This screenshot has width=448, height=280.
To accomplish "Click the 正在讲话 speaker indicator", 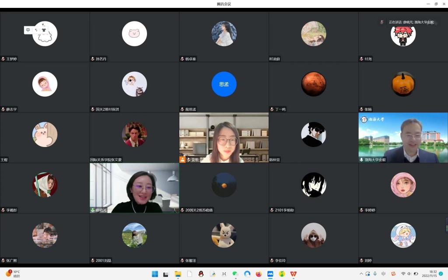I will pyautogui.click(x=409, y=22).
